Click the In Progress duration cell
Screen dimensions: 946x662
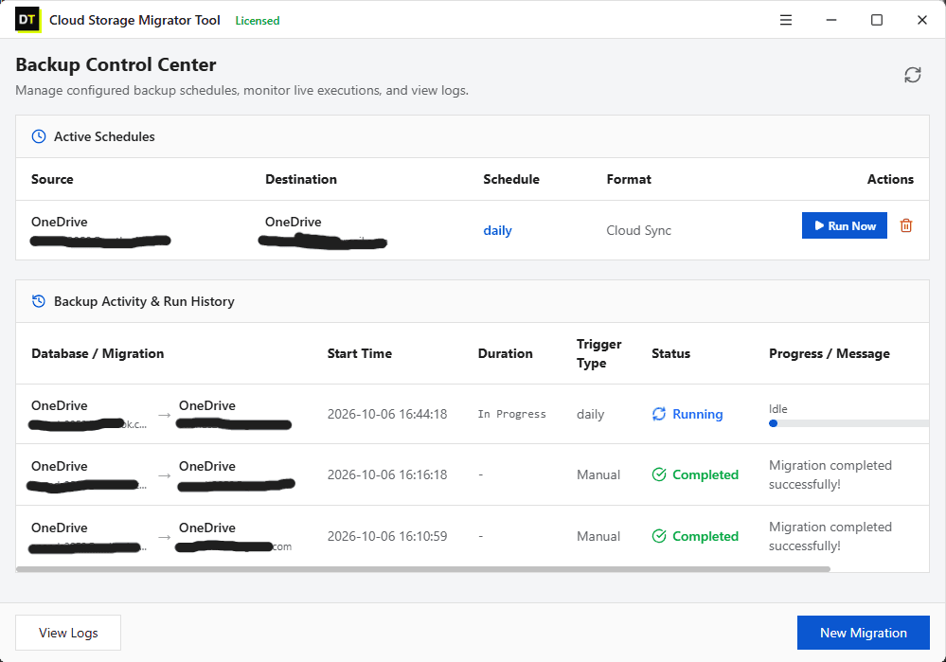coord(511,414)
